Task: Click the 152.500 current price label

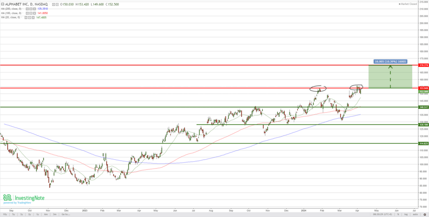Action: pyautogui.click(x=423, y=91)
